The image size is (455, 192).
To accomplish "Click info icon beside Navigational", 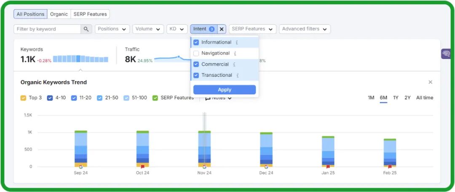I will 235,53.
